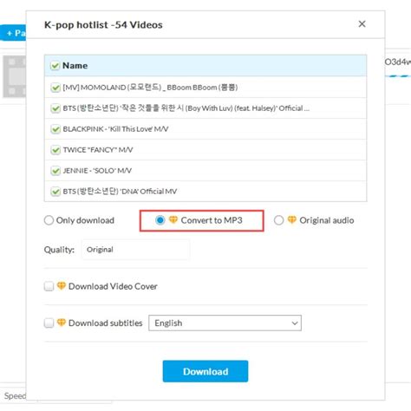This screenshot has height=411, width=411.
Task: Click the blue Paste button behind the dialog
Action: pyautogui.click(x=13, y=33)
